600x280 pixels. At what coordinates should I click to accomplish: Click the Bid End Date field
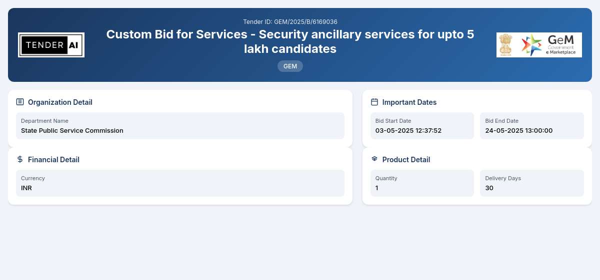[532, 126]
